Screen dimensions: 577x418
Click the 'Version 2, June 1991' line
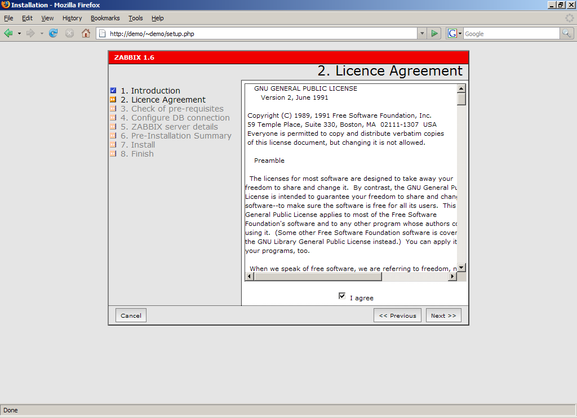pos(294,97)
